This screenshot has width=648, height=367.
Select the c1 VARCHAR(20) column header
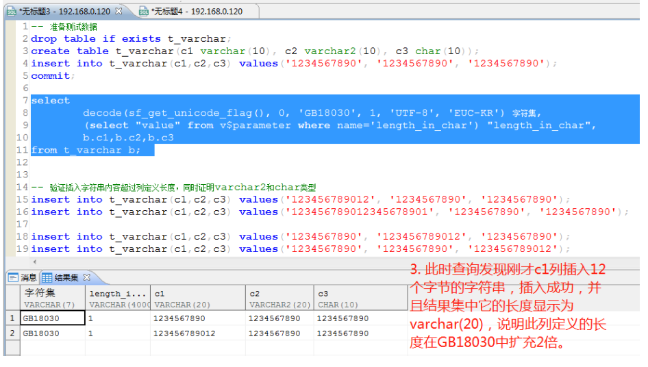tap(198, 299)
